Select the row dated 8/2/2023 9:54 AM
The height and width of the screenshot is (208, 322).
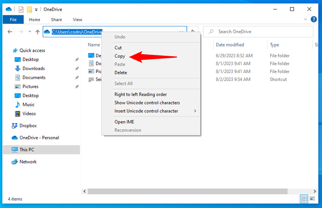pos(233,80)
